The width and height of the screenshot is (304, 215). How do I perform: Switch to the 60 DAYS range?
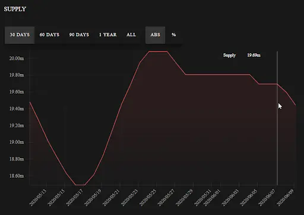(x=49, y=35)
